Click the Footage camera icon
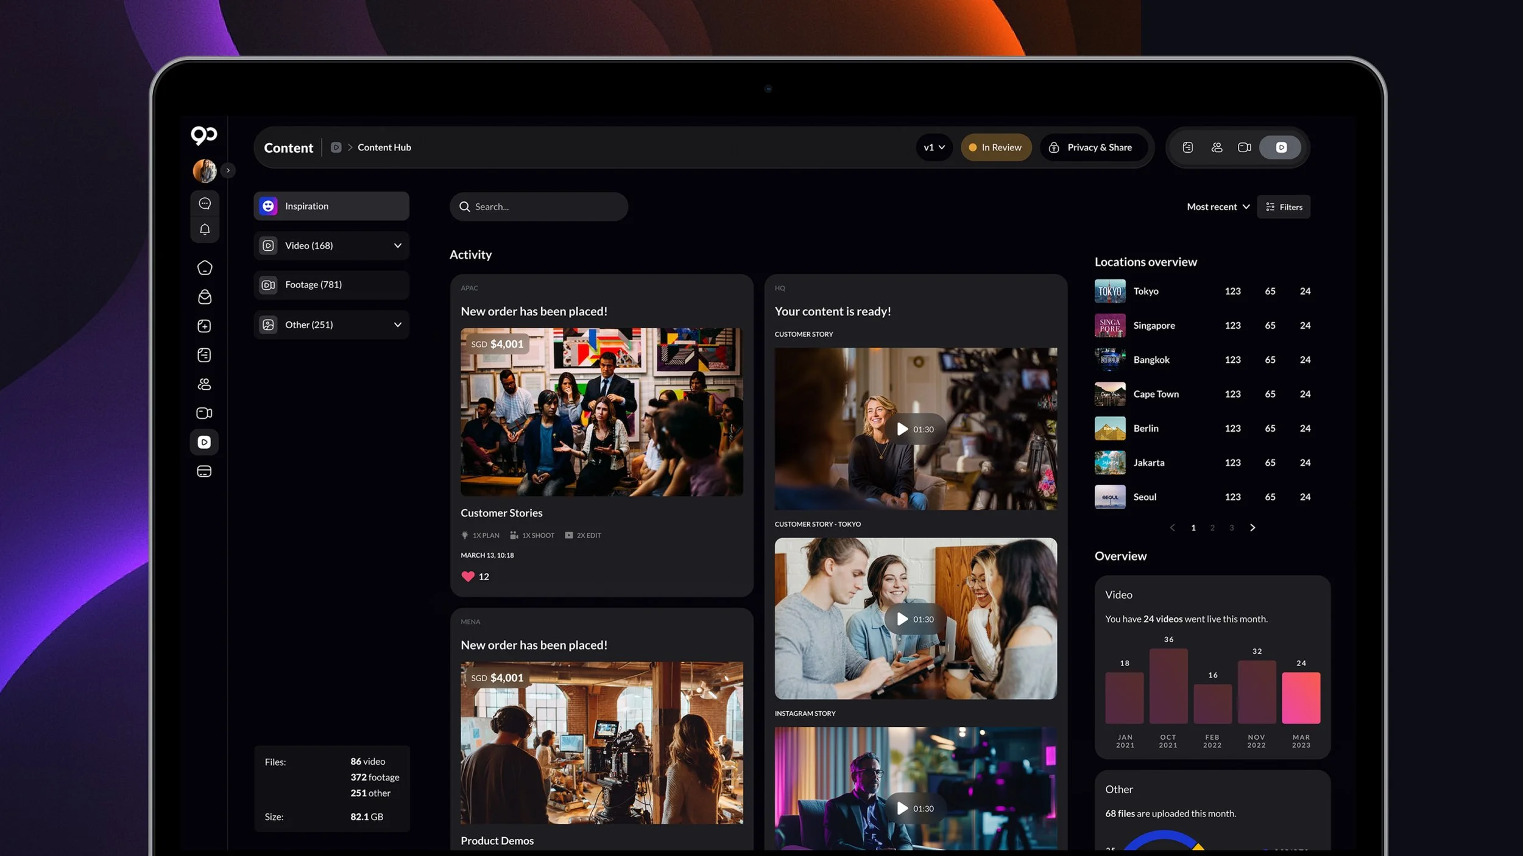Image resolution: width=1523 pixels, height=856 pixels. (x=268, y=285)
